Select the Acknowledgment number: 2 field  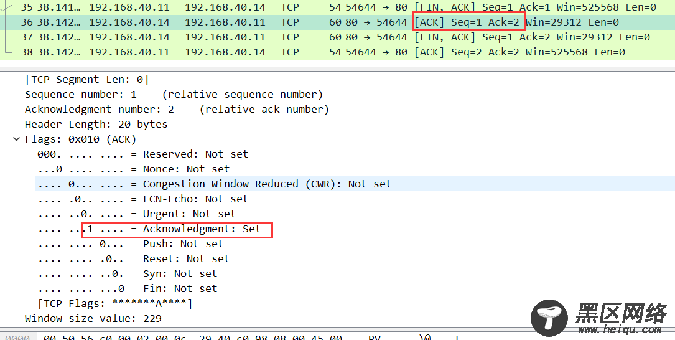(177, 109)
